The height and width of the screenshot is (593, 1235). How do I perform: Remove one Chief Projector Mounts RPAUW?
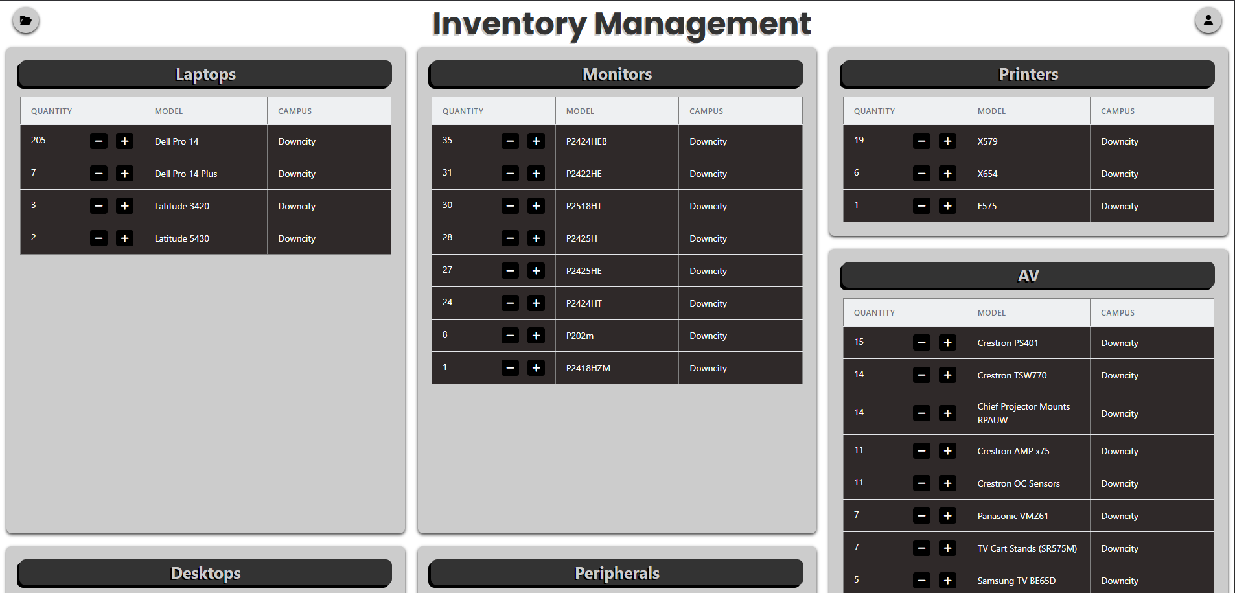tap(921, 413)
